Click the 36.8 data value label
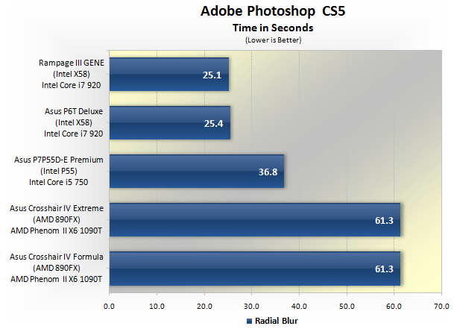 pyautogui.click(x=268, y=172)
